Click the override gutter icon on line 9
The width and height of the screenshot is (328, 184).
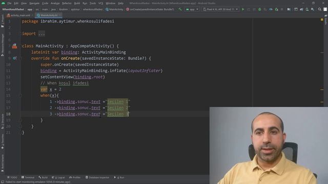(14, 58)
